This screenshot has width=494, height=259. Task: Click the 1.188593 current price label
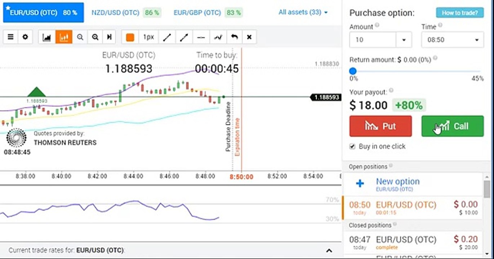coord(326,97)
